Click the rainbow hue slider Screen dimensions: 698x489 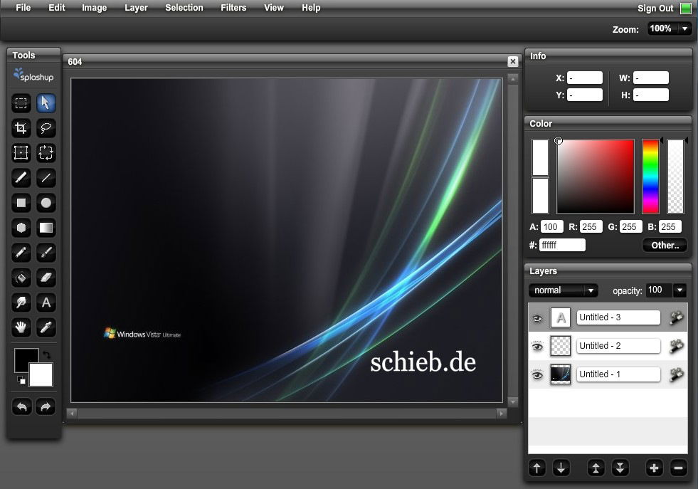click(650, 177)
